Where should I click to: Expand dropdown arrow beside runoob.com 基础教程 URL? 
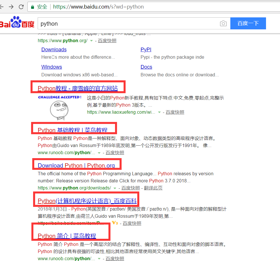click(x=99, y=153)
